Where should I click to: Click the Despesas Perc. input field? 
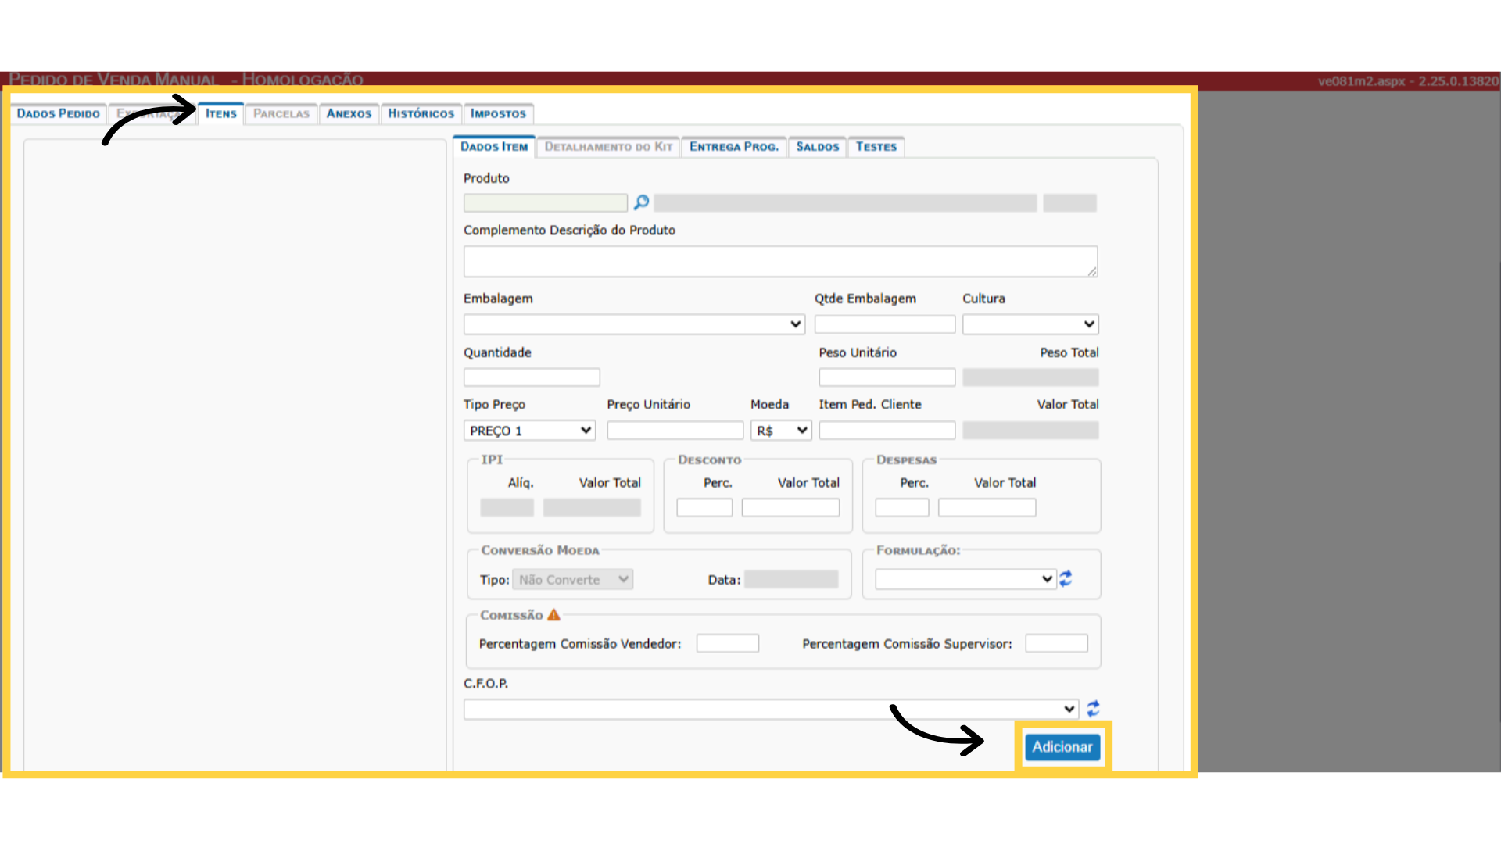coord(902,508)
